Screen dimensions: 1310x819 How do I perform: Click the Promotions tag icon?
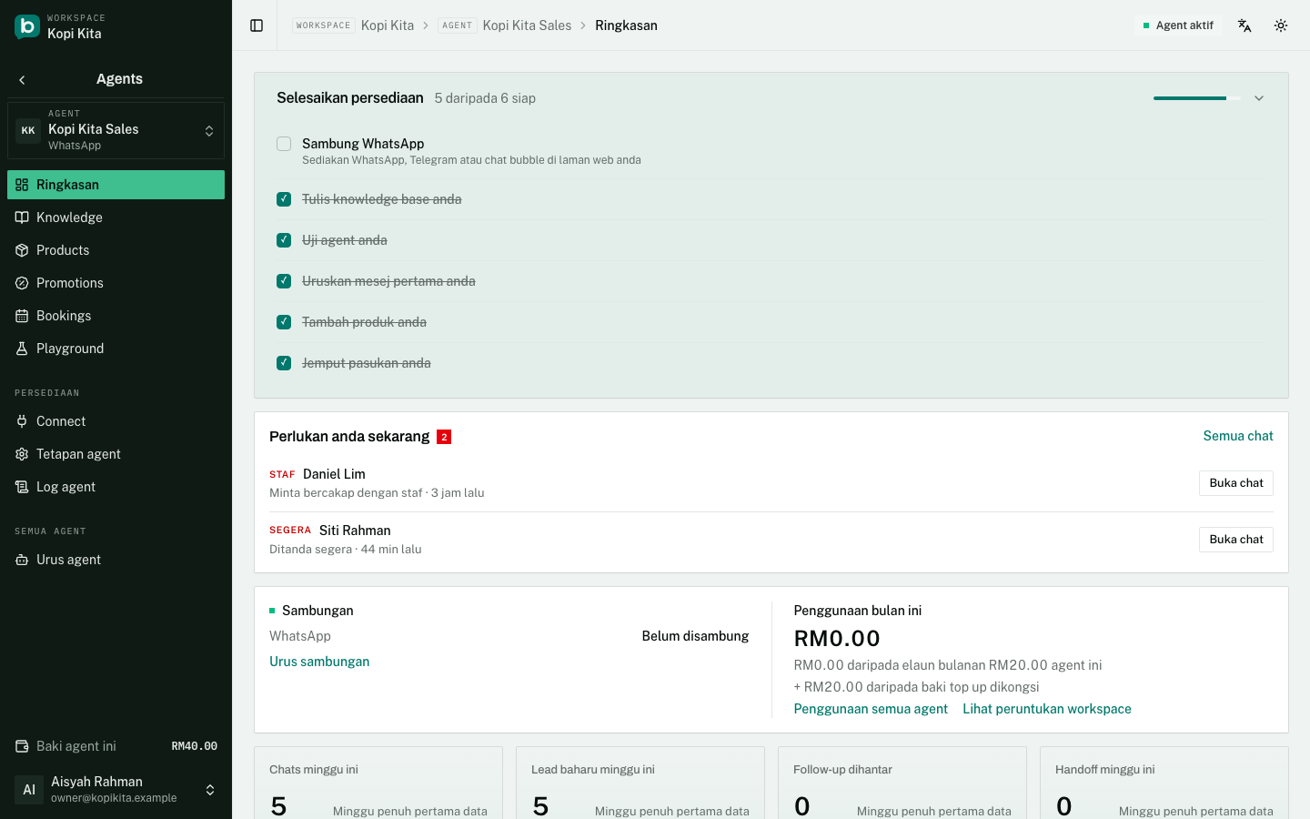22,283
